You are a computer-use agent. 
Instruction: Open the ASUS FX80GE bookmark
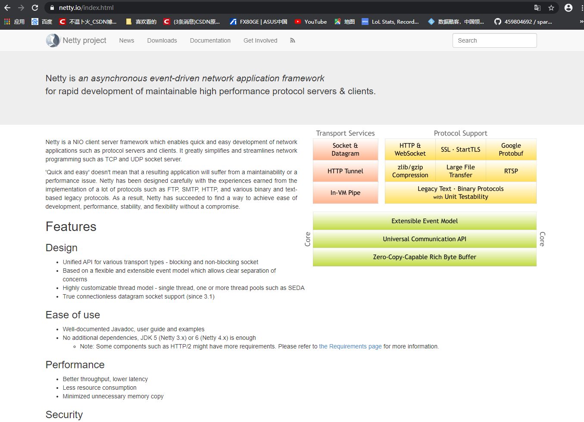click(259, 22)
